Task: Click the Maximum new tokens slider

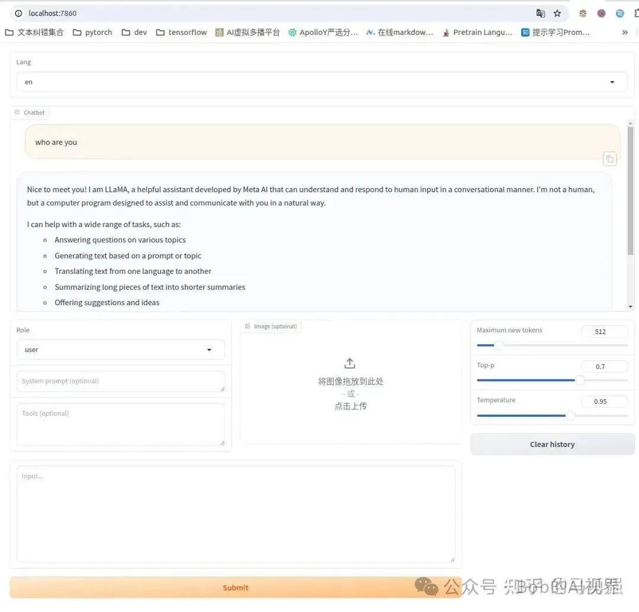Action: [x=552, y=345]
